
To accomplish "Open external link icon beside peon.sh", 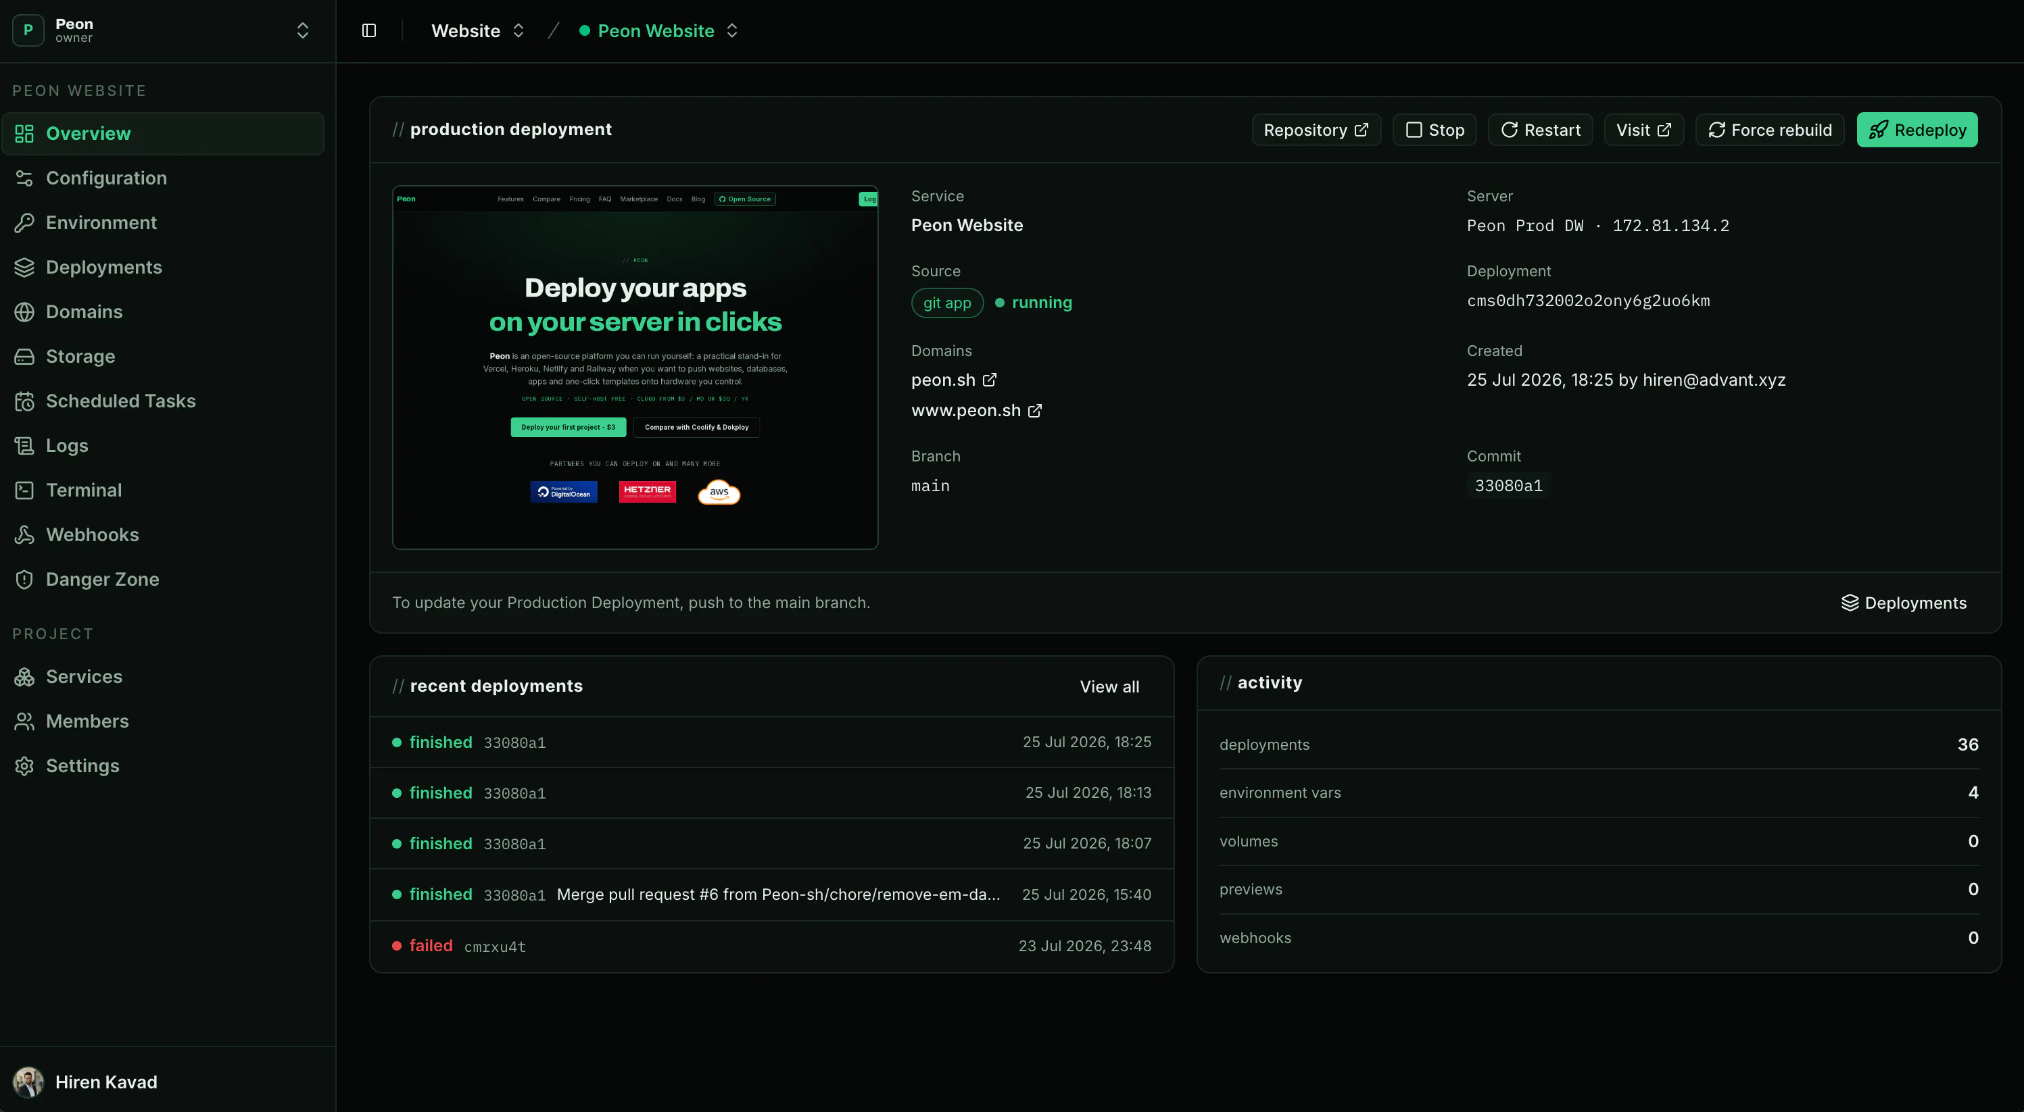I will tap(990, 380).
